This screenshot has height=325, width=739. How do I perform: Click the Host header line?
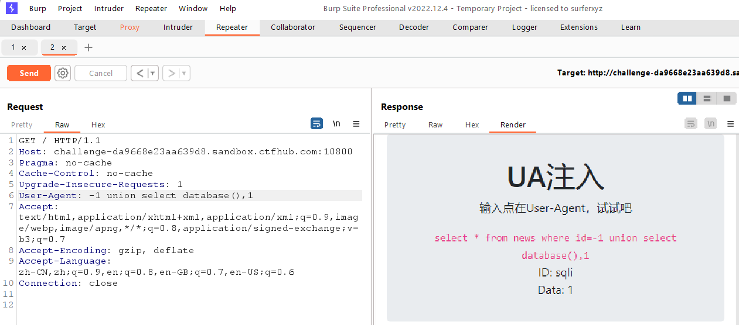186,151
